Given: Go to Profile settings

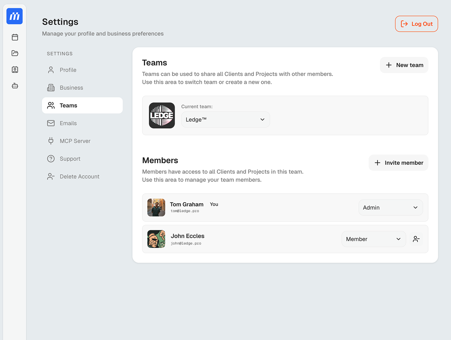Looking at the screenshot, I should [x=68, y=70].
